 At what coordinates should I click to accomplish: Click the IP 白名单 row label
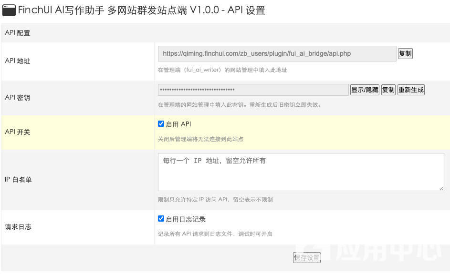(x=18, y=180)
